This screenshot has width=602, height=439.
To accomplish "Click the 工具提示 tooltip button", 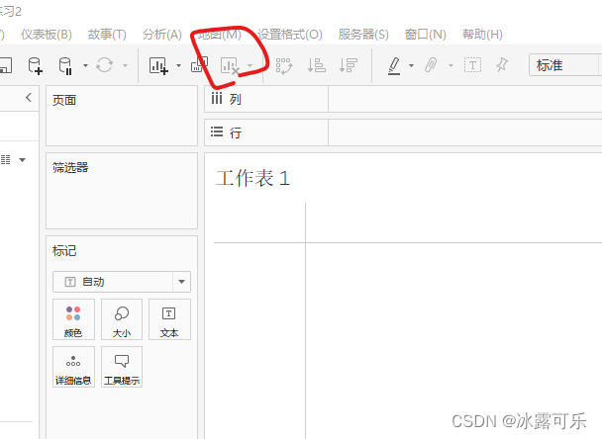I will [x=122, y=367].
